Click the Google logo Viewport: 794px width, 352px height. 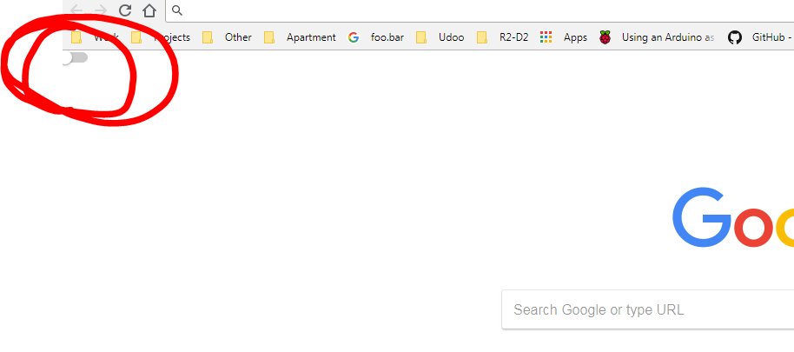pyautogui.click(x=732, y=217)
